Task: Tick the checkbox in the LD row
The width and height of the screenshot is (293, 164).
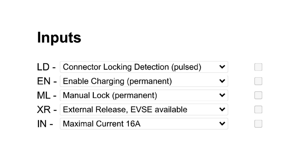Action: (x=258, y=67)
